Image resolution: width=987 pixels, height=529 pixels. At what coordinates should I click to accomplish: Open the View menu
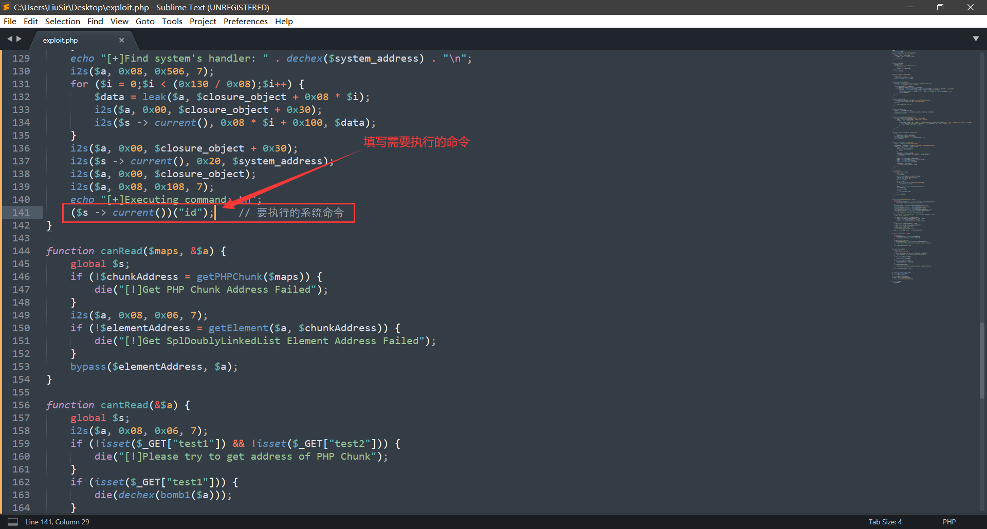(119, 21)
